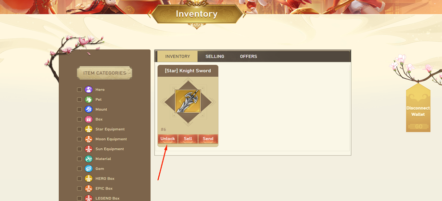Image resolution: width=442 pixels, height=201 pixels.
Task: Click the teal Material flame icon
Action: point(88,159)
